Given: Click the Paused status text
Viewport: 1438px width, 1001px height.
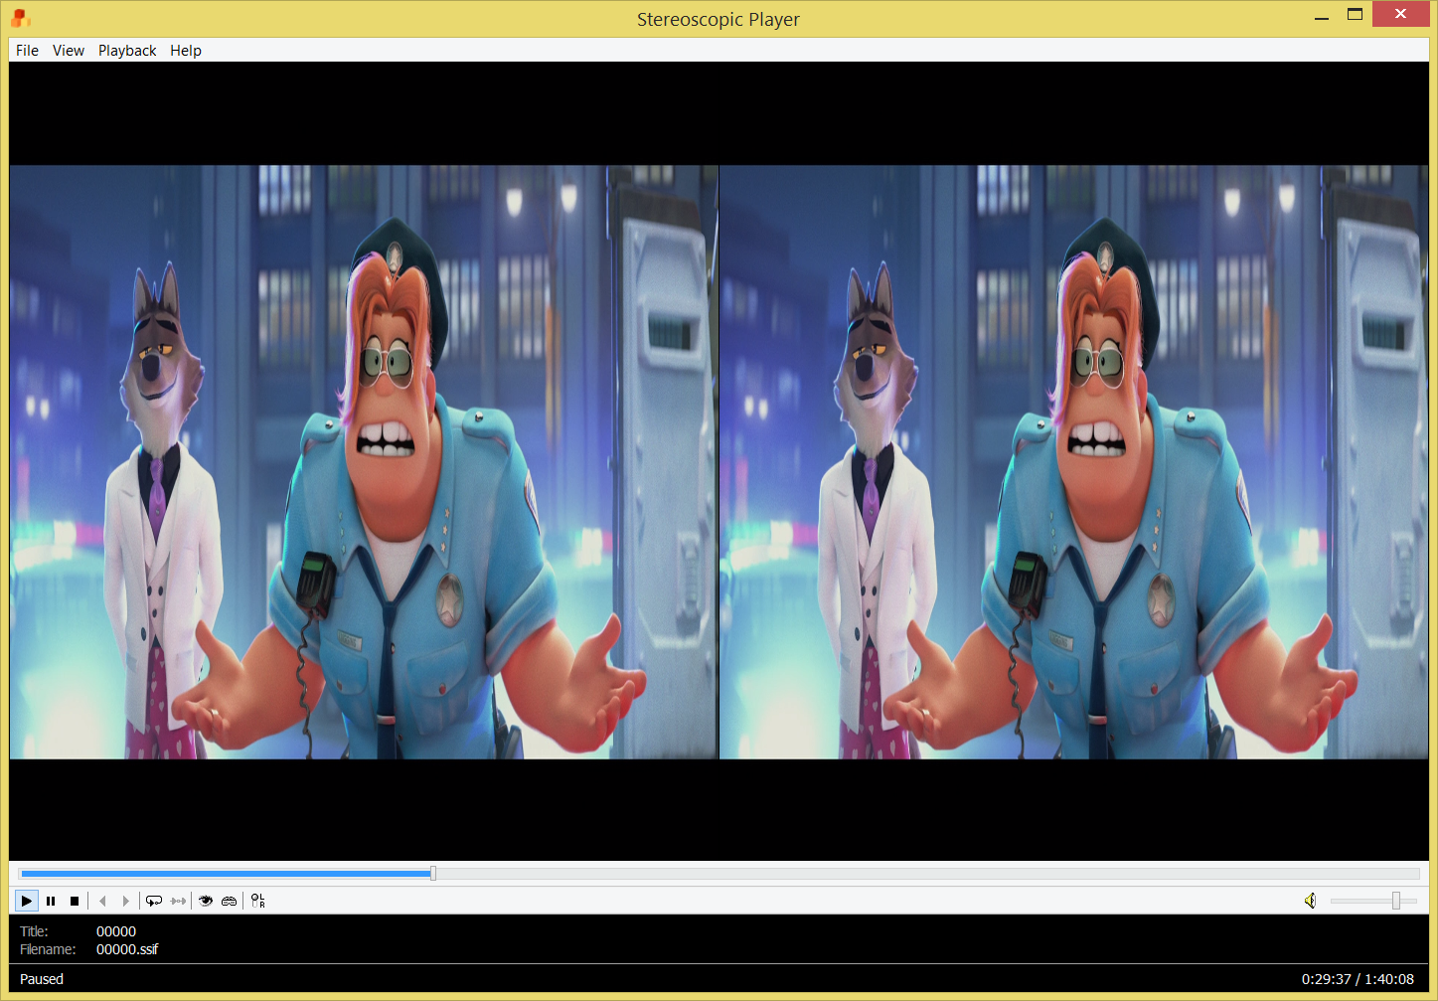Looking at the screenshot, I should coord(42,979).
